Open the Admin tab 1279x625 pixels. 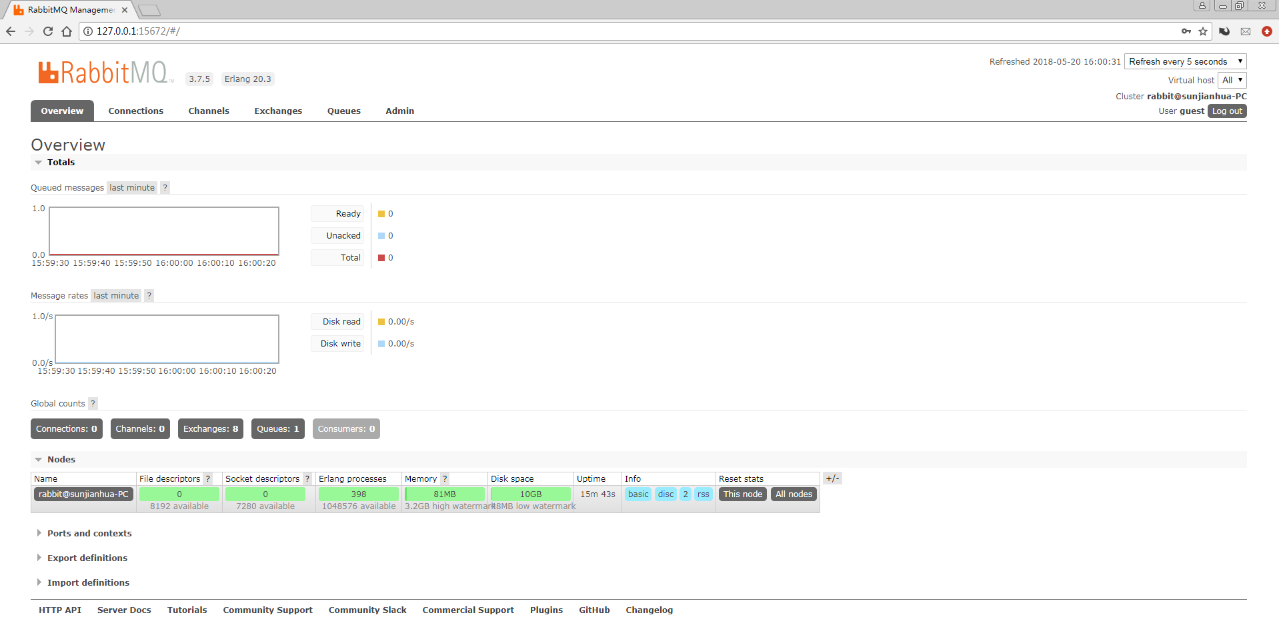(x=399, y=111)
